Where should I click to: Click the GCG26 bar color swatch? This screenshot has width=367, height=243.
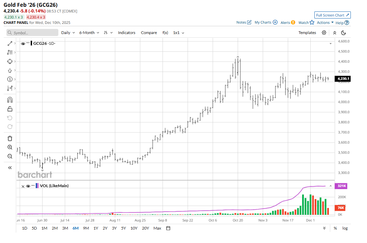[x=31, y=43]
